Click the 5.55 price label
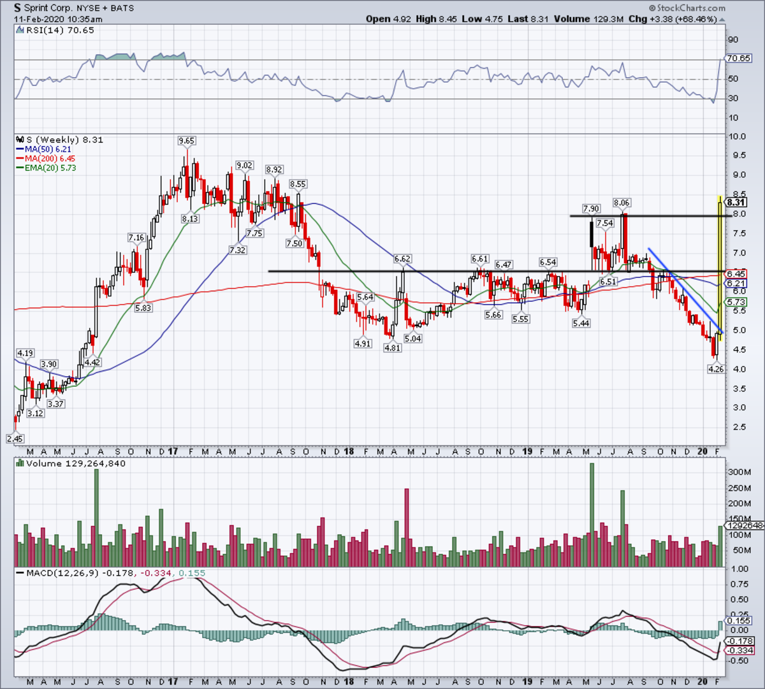Viewport: 765px width, 689px height. 521,319
